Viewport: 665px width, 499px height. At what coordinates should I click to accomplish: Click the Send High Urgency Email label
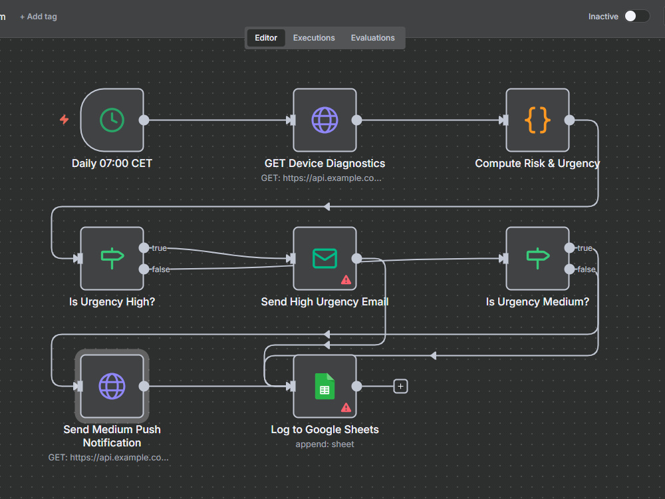point(325,301)
